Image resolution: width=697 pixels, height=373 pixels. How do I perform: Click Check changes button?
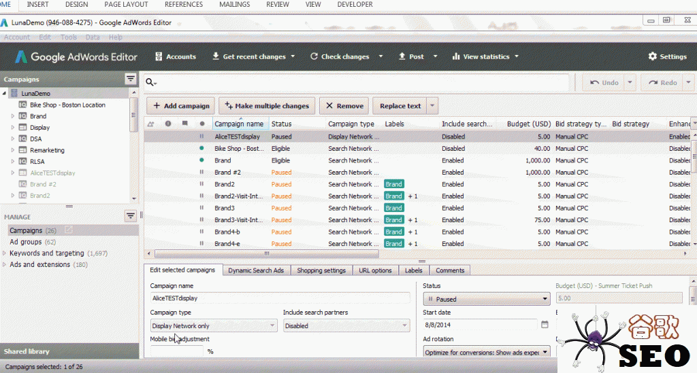[340, 56]
